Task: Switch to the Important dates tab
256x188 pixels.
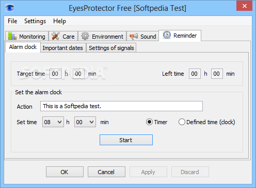Action: point(63,48)
